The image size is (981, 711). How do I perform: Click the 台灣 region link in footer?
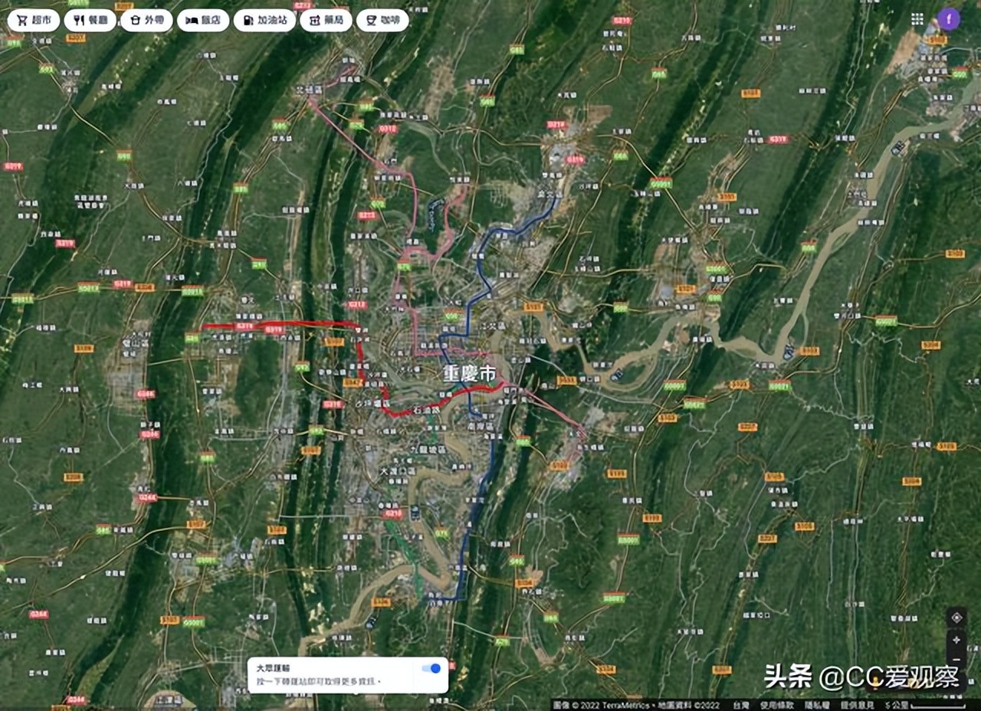point(741,705)
